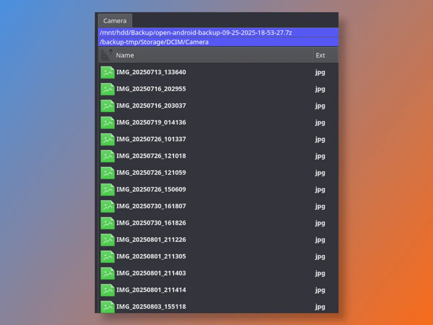Select file IMG_20250726_150609

click(151, 189)
